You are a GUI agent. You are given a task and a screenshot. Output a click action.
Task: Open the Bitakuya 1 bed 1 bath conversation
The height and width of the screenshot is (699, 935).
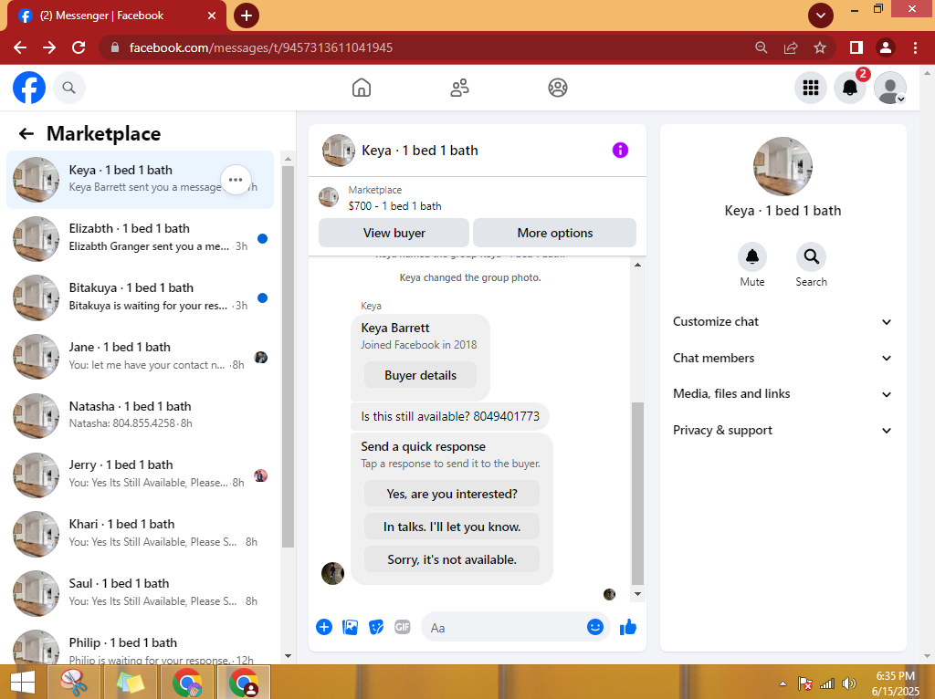tap(140, 297)
